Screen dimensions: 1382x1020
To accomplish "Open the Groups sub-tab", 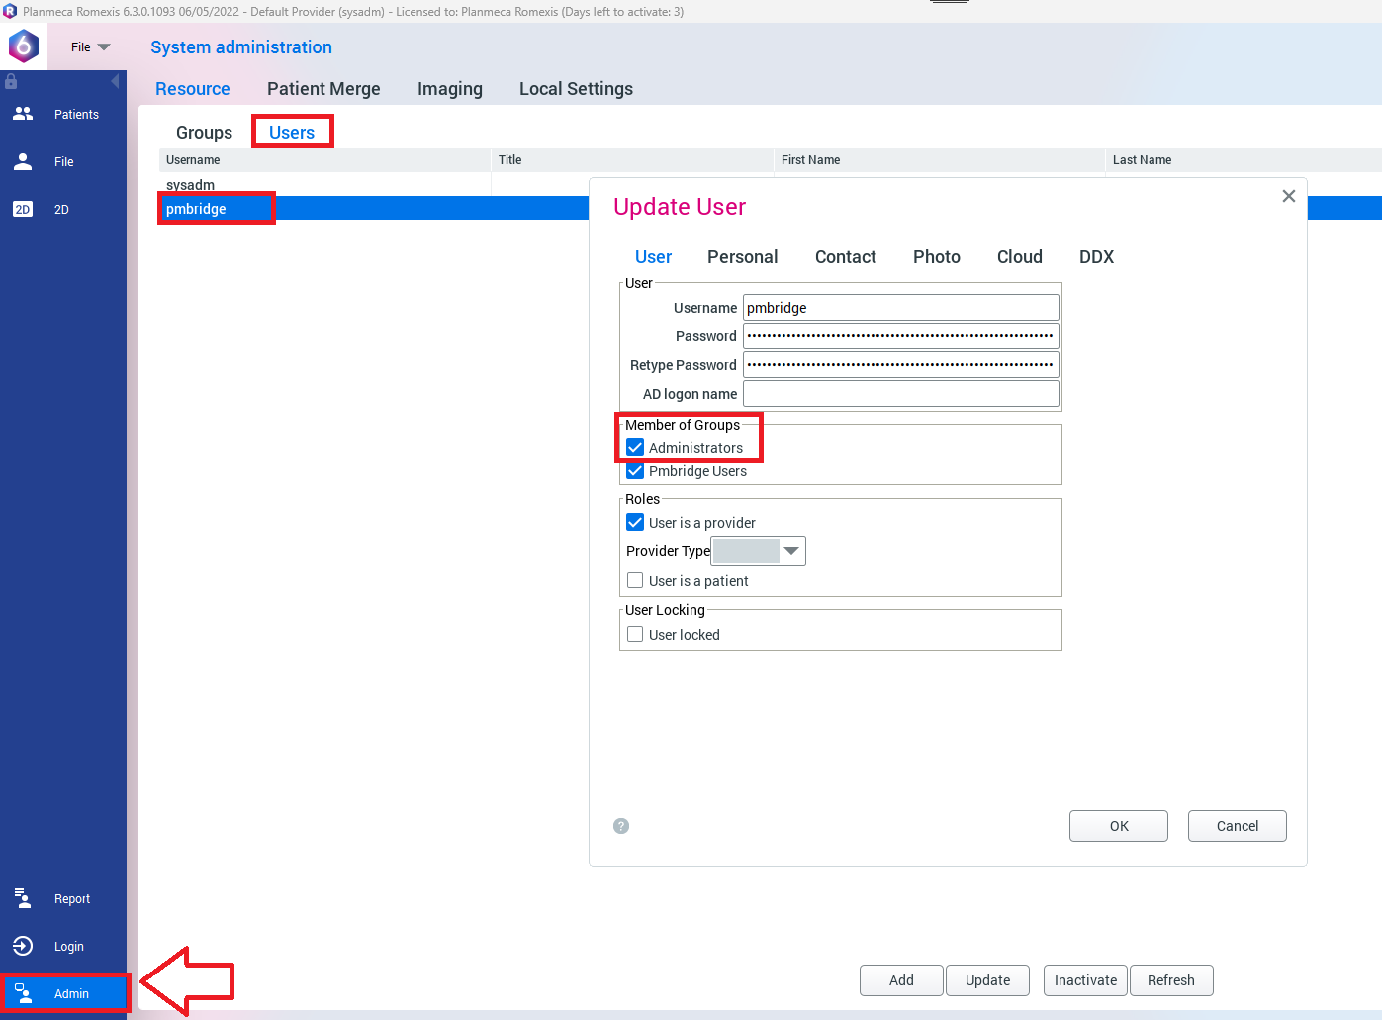I will click(204, 133).
